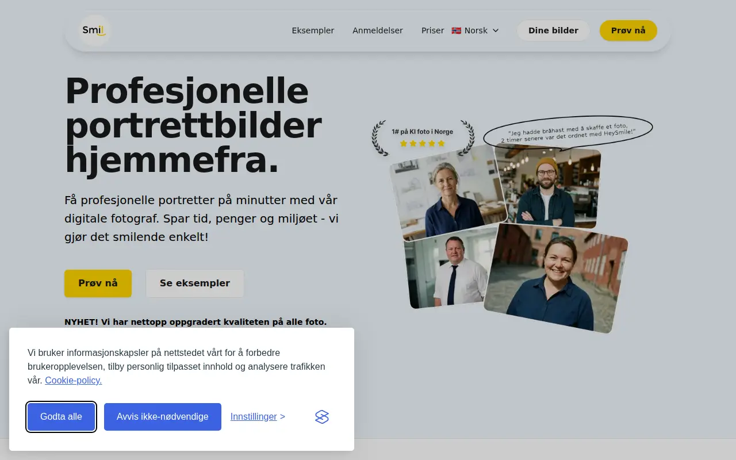Accept cookies with Godta alle

point(61,417)
